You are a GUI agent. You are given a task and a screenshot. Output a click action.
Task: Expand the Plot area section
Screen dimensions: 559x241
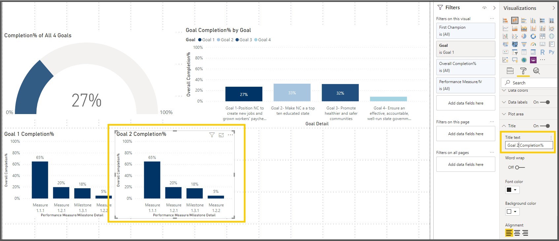coord(504,114)
